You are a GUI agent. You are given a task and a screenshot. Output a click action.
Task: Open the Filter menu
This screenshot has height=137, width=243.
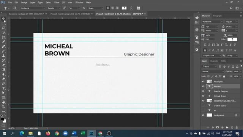57,3
